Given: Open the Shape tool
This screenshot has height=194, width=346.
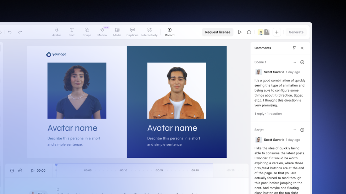Looking at the screenshot, I should pyautogui.click(x=87, y=32).
